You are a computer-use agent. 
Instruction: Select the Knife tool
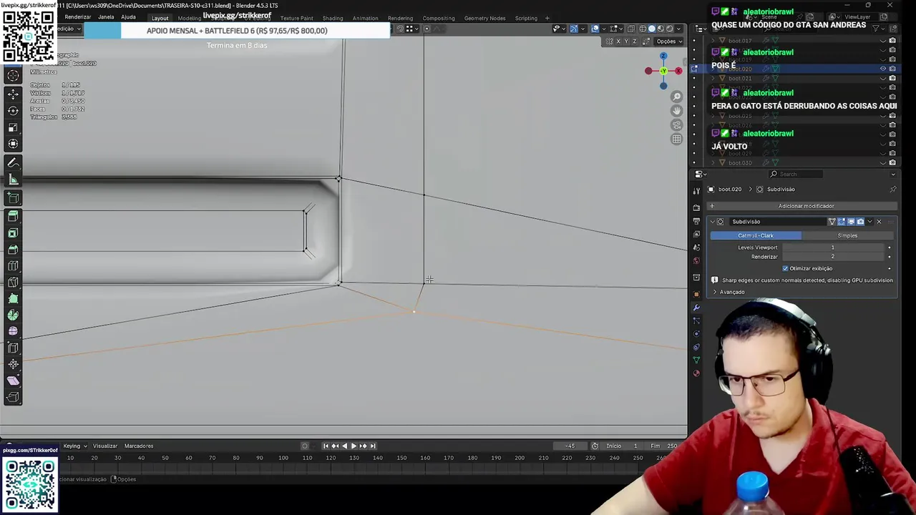13,282
